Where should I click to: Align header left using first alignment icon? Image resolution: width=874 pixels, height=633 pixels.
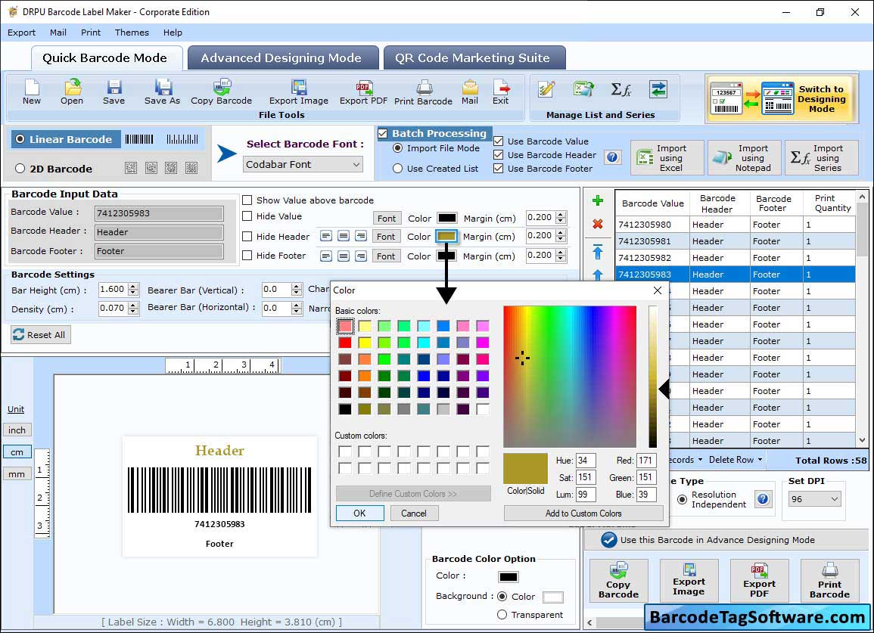[326, 236]
